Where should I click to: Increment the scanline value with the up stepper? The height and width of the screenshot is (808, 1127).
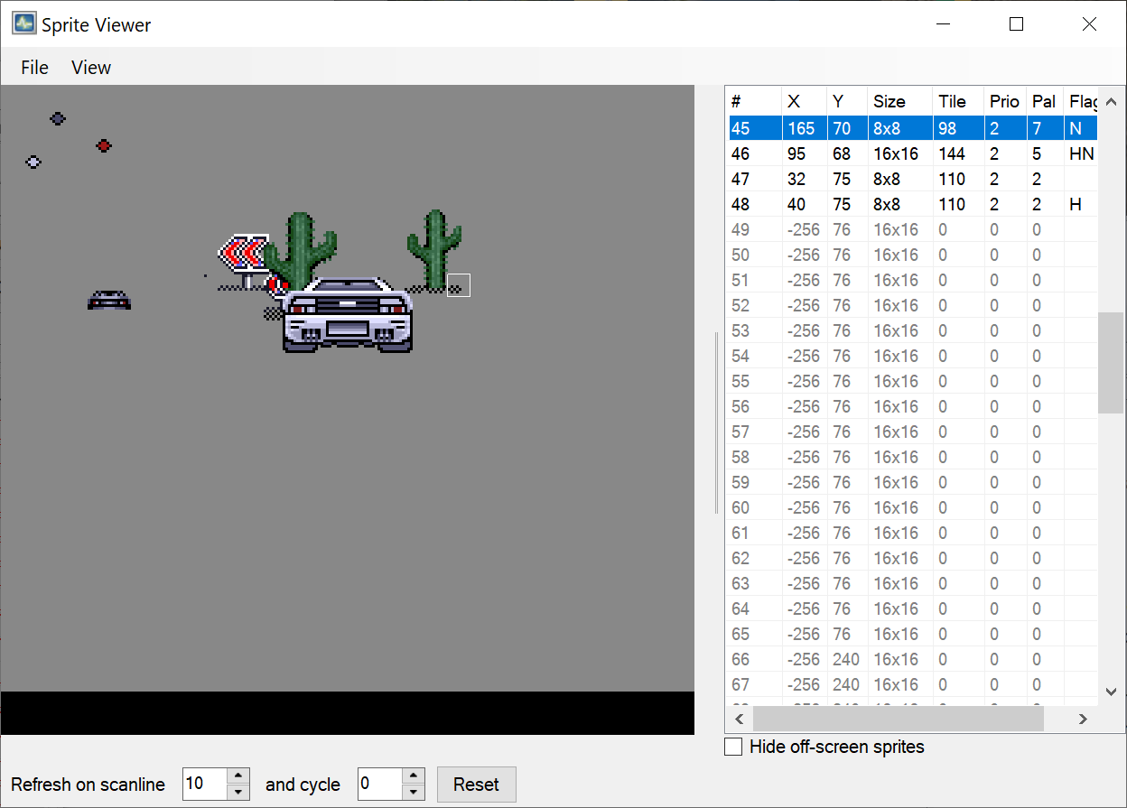(238, 777)
